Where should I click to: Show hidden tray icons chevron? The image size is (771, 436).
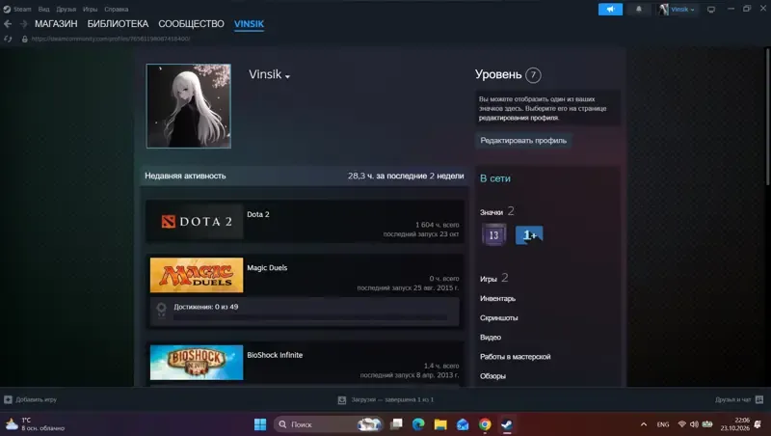click(643, 424)
